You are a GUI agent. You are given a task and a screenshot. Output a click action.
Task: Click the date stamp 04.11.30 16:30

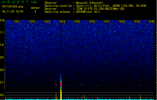coord(13,11)
